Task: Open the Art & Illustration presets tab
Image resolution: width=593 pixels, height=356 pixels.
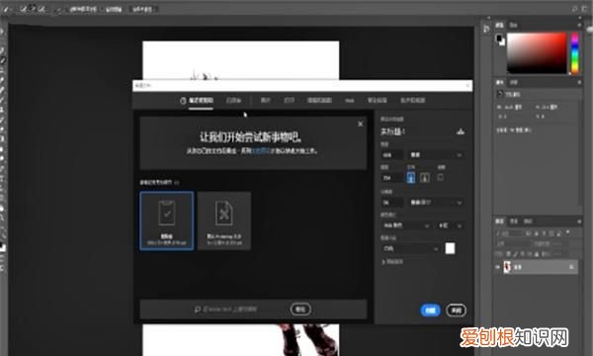Action: pyautogui.click(x=319, y=100)
